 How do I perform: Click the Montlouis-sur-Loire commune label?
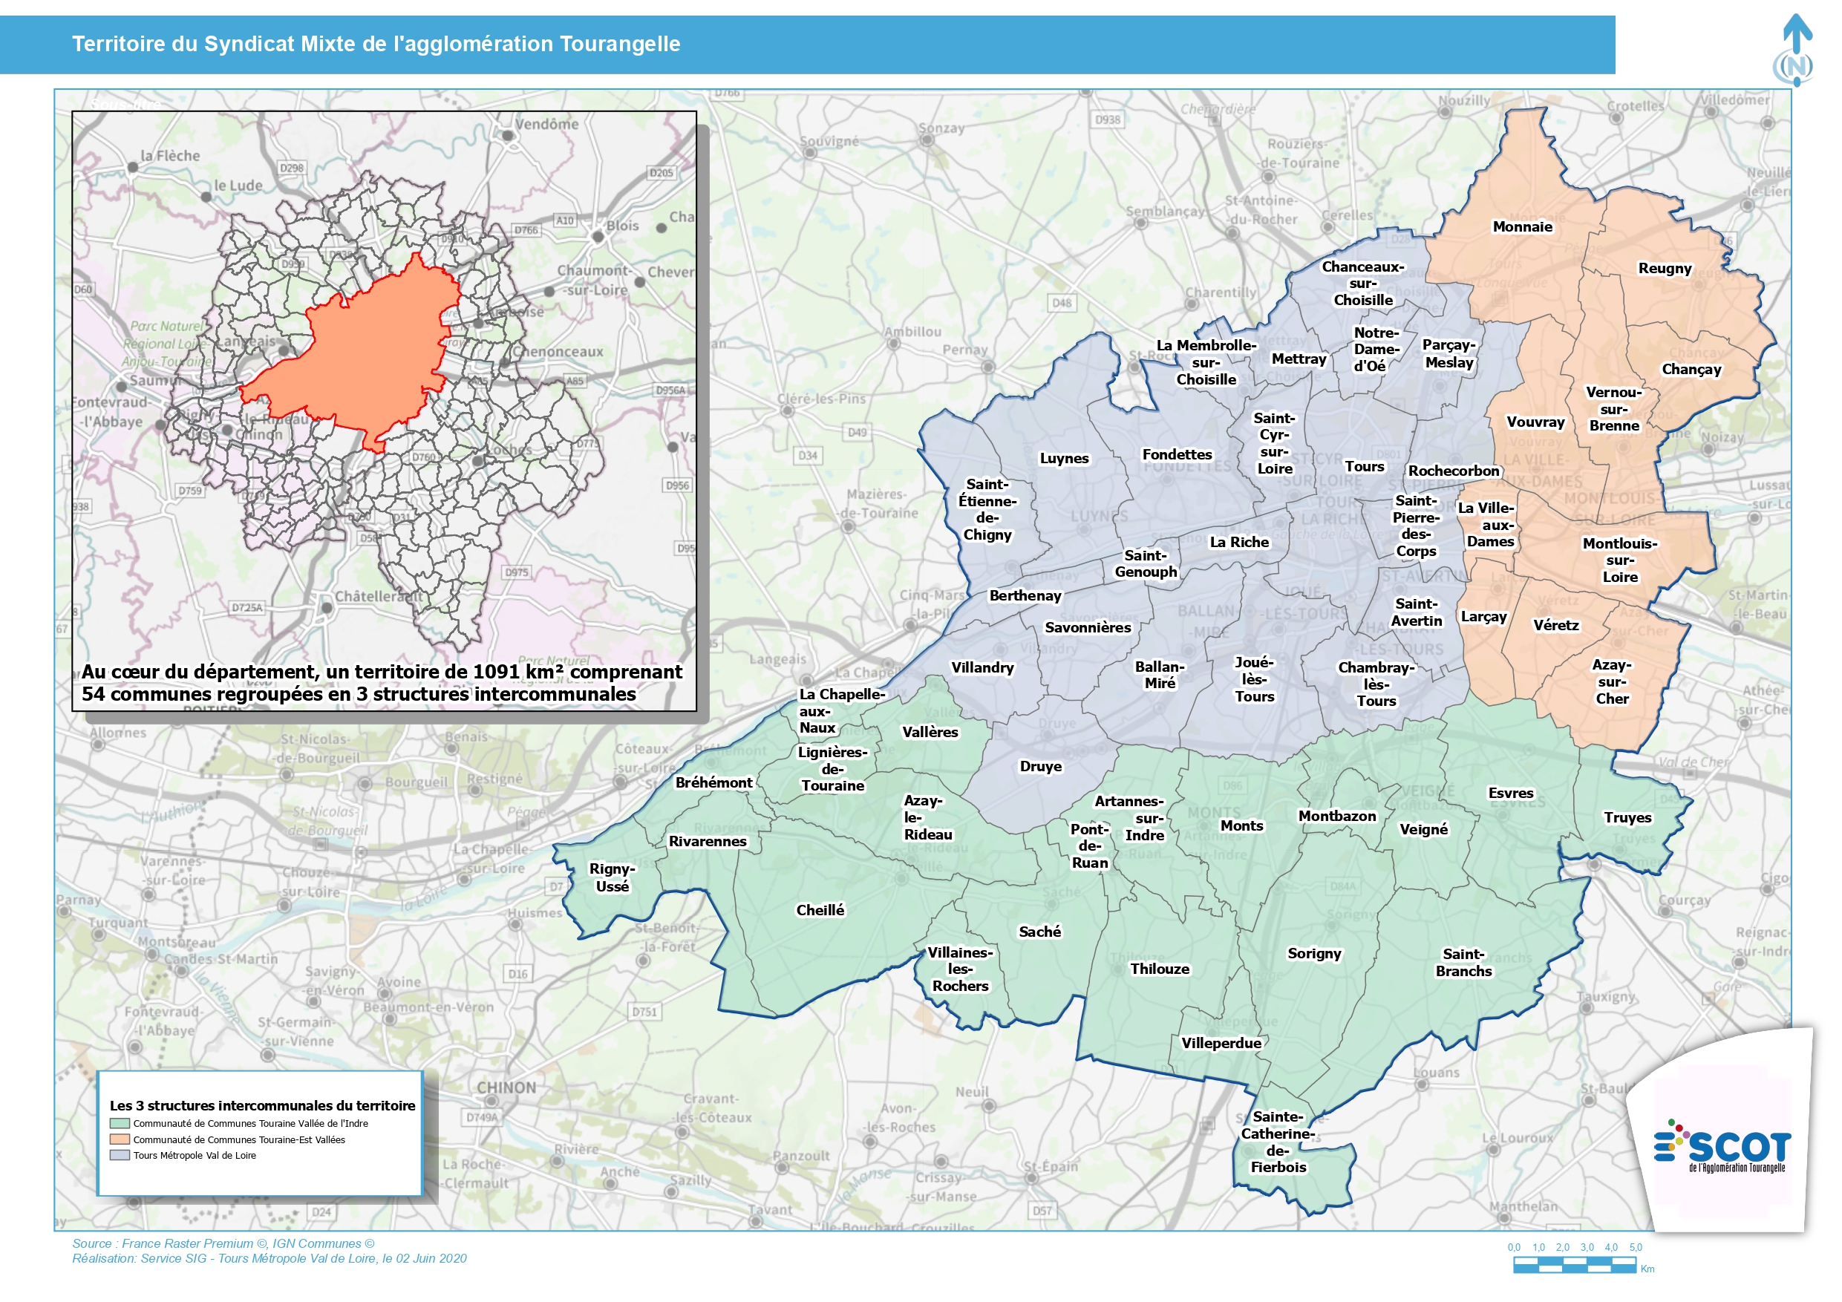[x=1619, y=560]
